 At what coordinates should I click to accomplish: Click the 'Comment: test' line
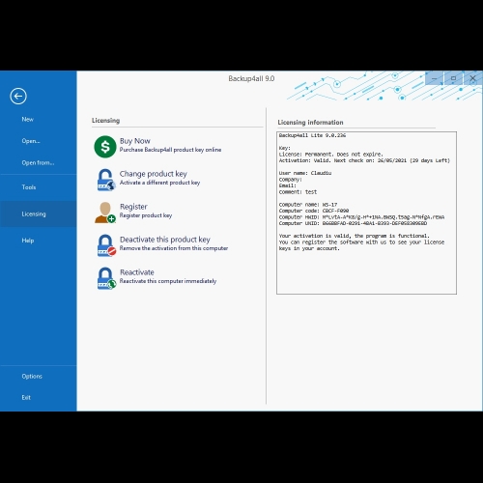point(298,192)
